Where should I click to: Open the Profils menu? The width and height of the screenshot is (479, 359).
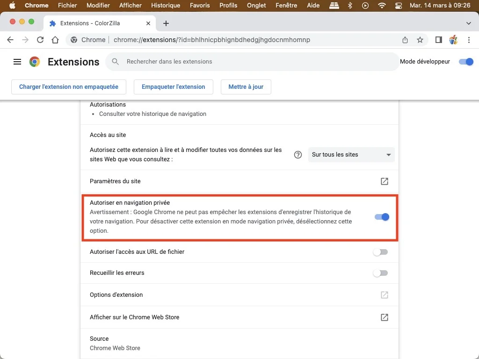[x=228, y=5]
